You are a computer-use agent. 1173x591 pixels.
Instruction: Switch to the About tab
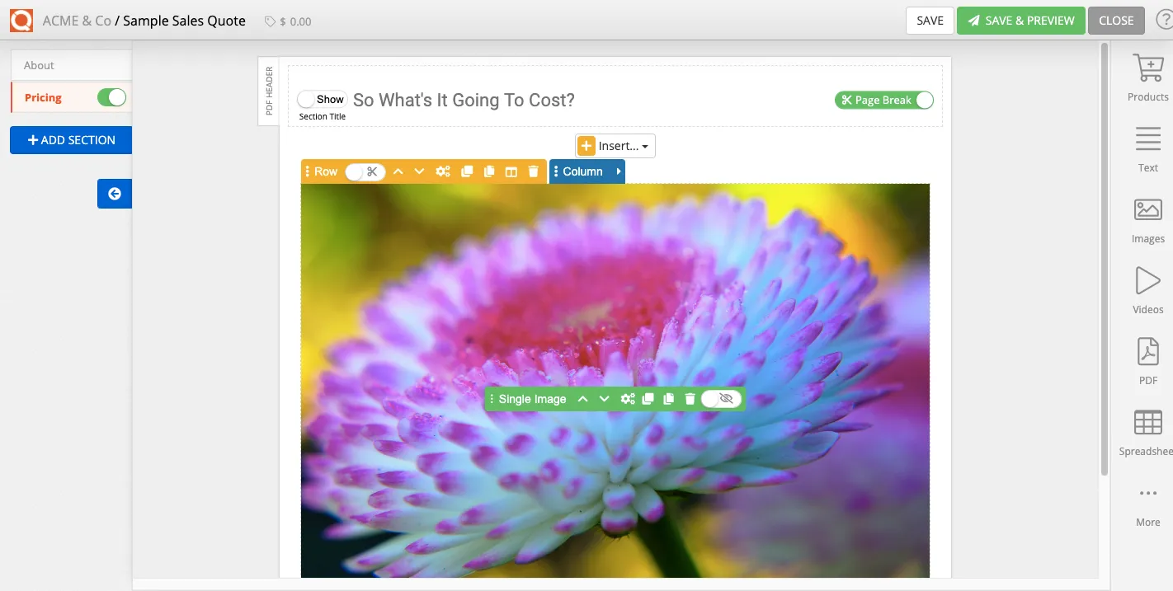tap(38, 64)
